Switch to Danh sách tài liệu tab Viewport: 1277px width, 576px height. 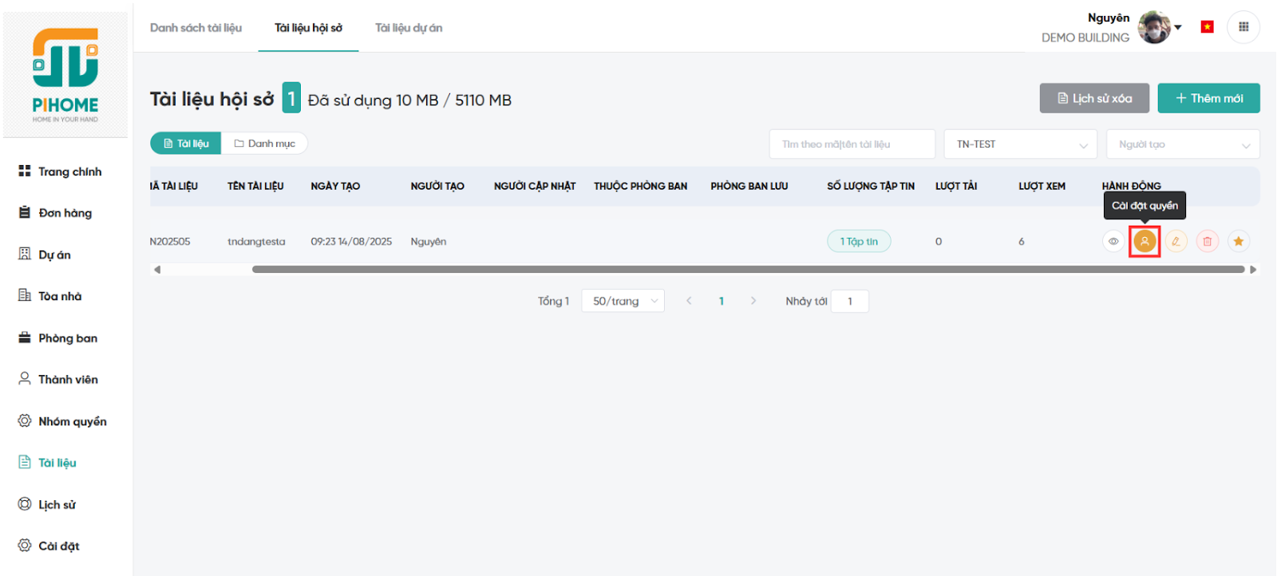coord(196,28)
